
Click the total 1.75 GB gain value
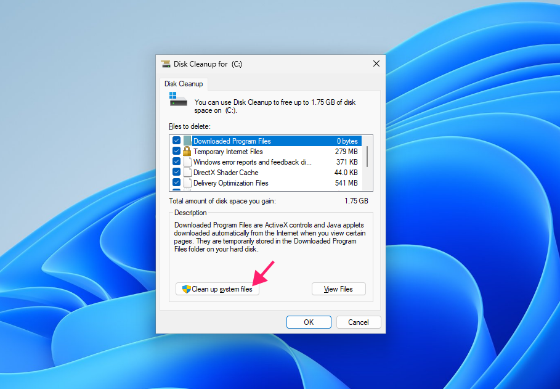point(356,201)
